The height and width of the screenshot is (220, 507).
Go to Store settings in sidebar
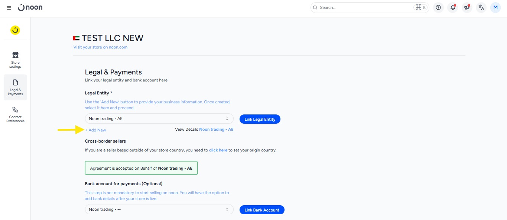[15, 60]
